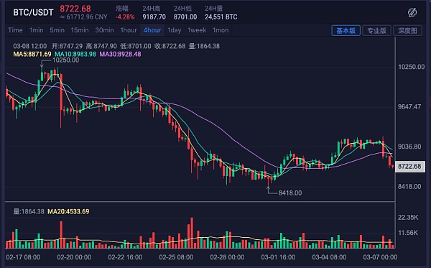
Task: Select the 4hour interval tab
Action: 152,30
